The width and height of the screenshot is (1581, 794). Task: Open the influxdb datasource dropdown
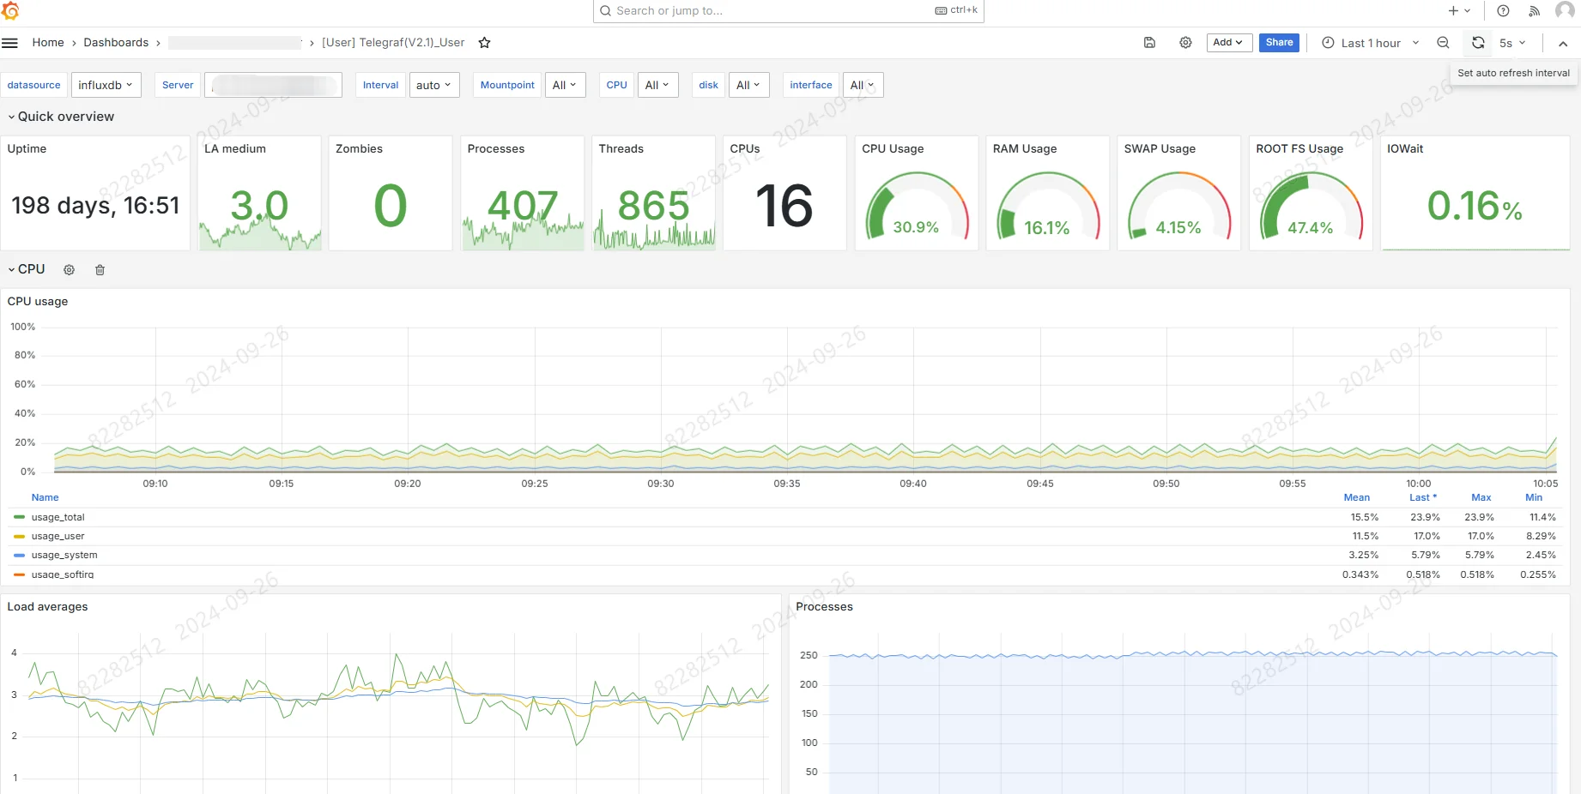point(106,85)
